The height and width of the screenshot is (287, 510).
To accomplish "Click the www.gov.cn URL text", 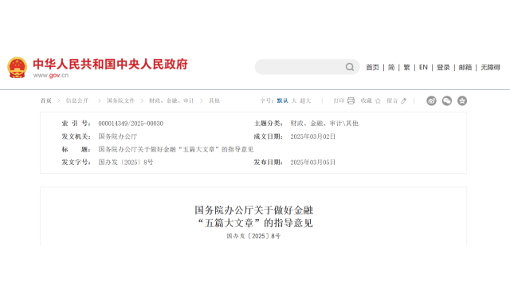I will click(51, 76).
